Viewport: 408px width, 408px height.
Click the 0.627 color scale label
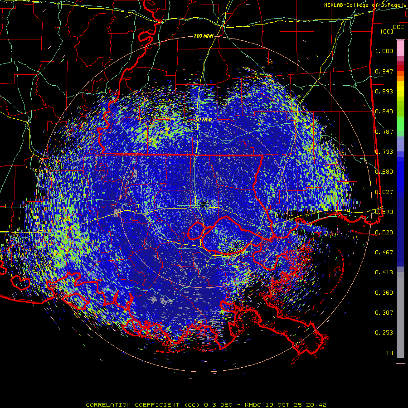pyautogui.click(x=384, y=192)
